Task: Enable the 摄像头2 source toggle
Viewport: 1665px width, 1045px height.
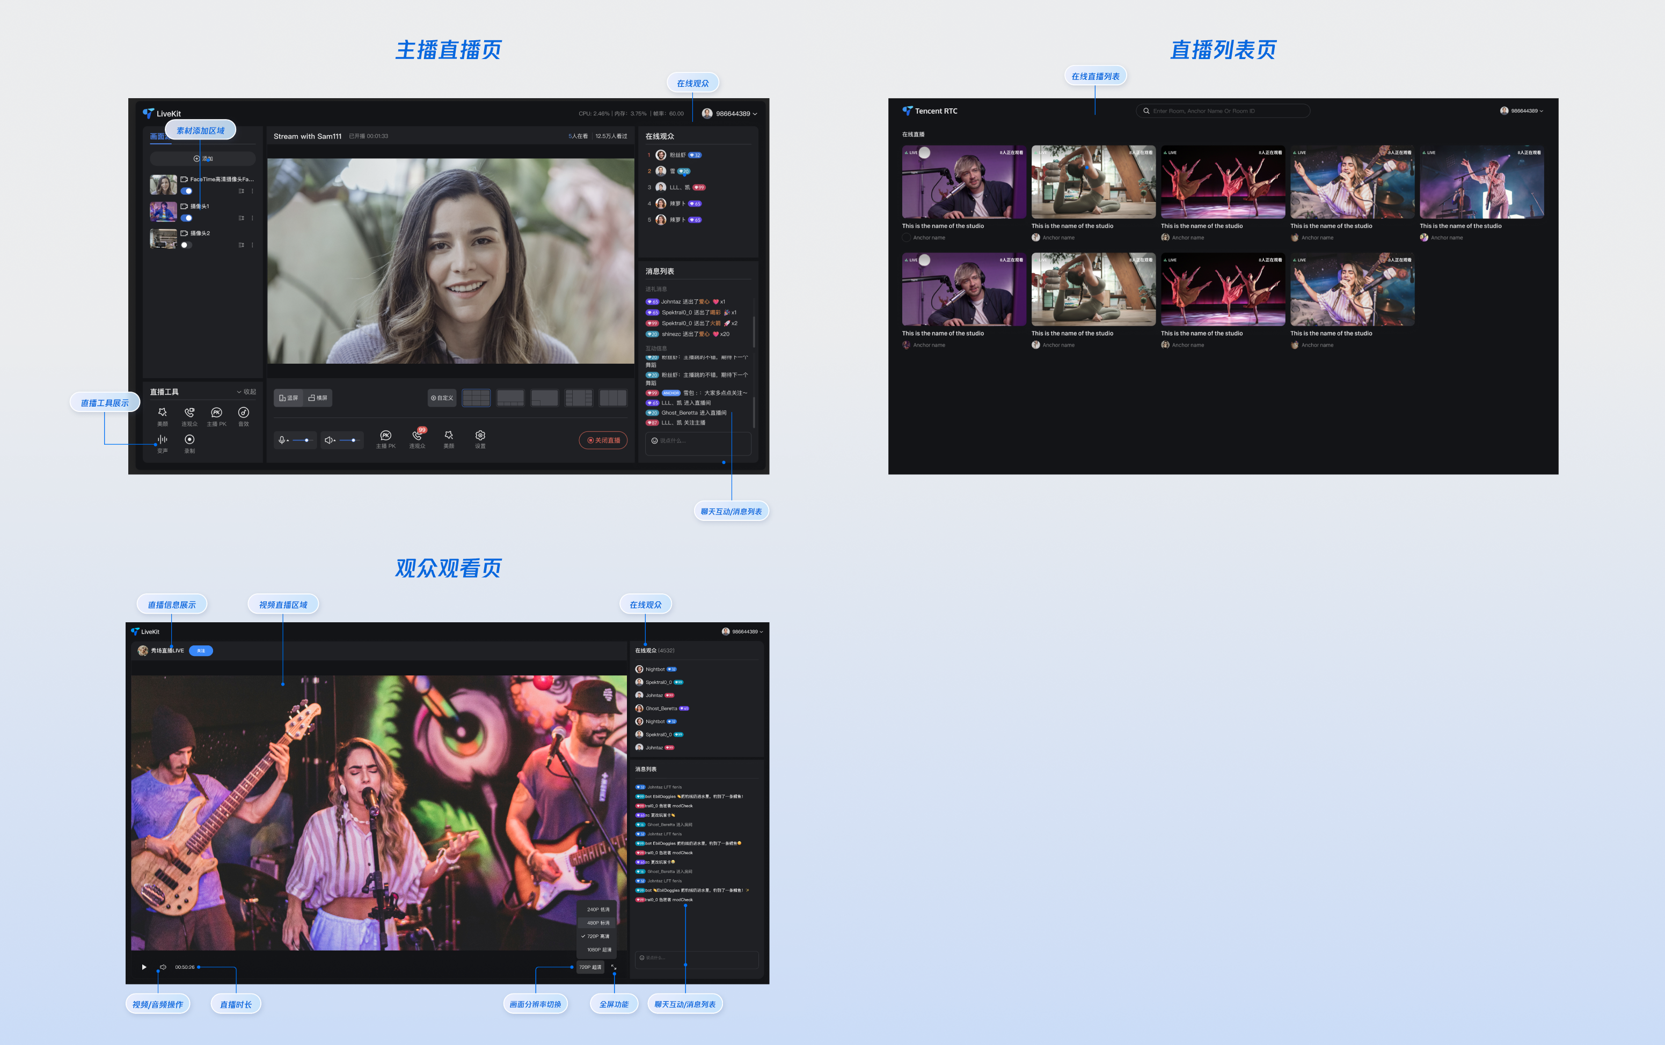Action: coord(186,245)
